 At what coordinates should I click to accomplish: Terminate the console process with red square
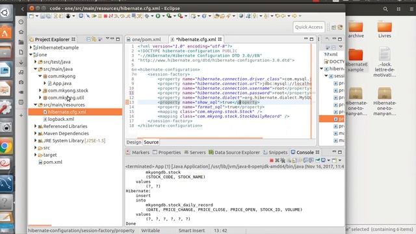click(x=272, y=161)
